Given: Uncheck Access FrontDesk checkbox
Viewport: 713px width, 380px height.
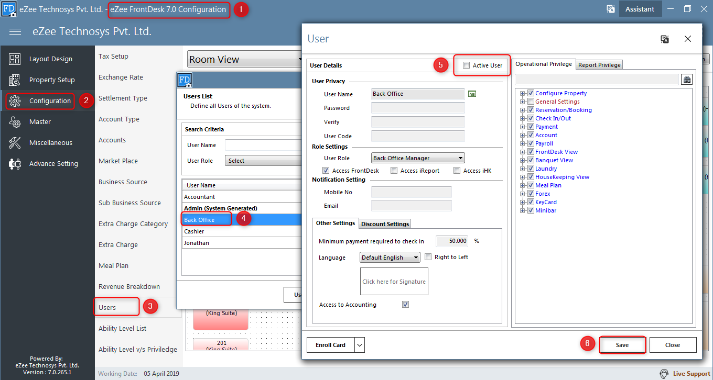Looking at the screenshot, I should click(327, 171).
